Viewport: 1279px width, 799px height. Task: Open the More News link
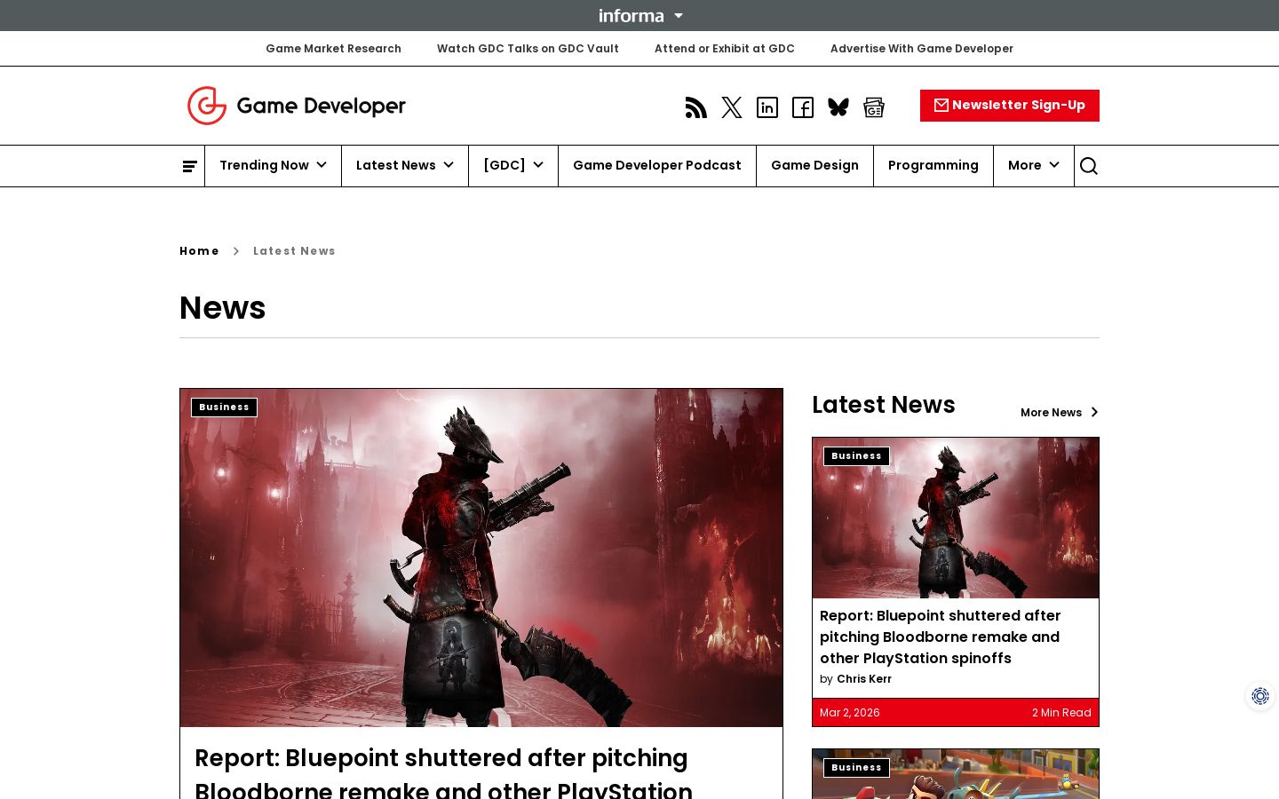pos(1060,413)
